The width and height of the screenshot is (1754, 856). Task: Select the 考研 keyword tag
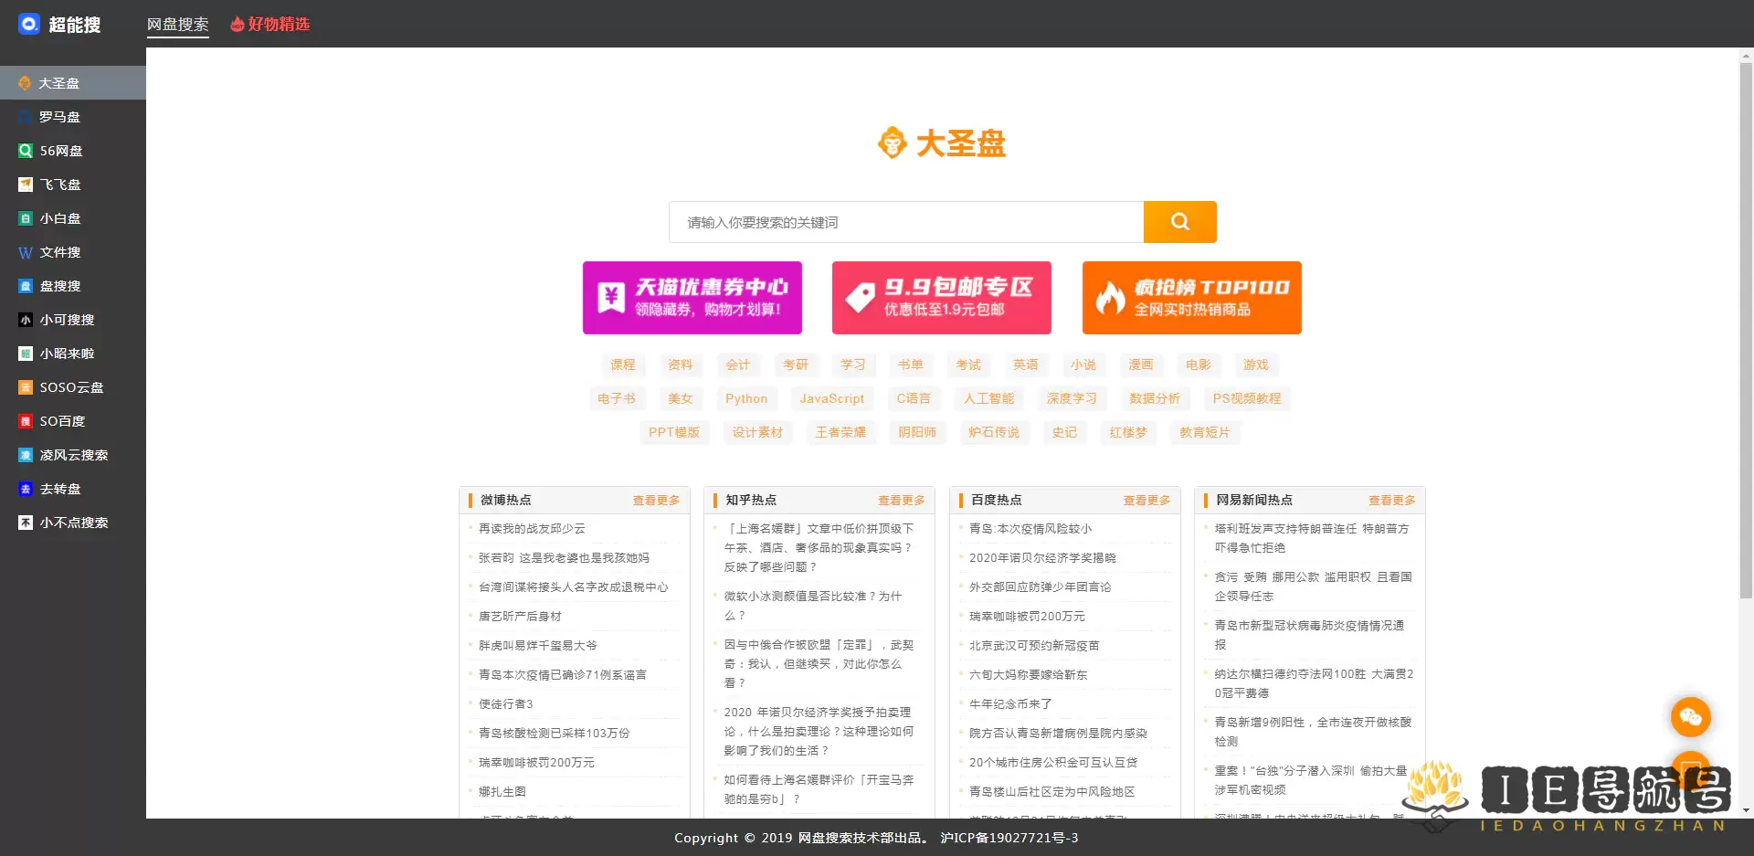coord(796,365)
